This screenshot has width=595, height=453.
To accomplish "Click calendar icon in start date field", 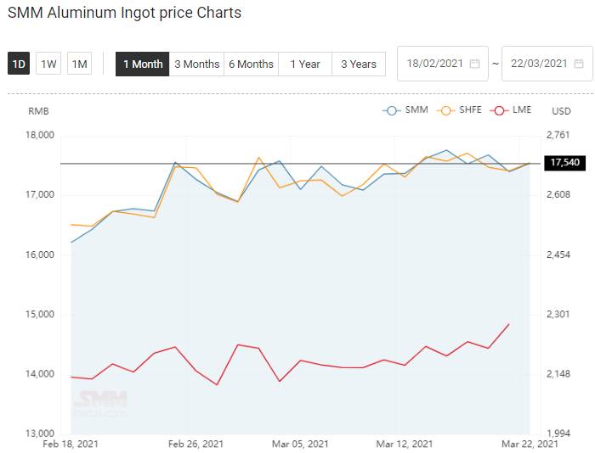I will click(x=474, y=64).
